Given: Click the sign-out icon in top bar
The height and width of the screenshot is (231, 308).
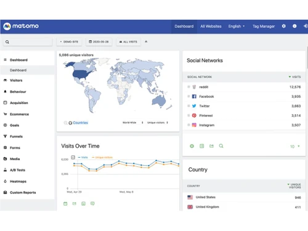Looking at the screenshot, I should pyautogui.click(x=306, y=26).
